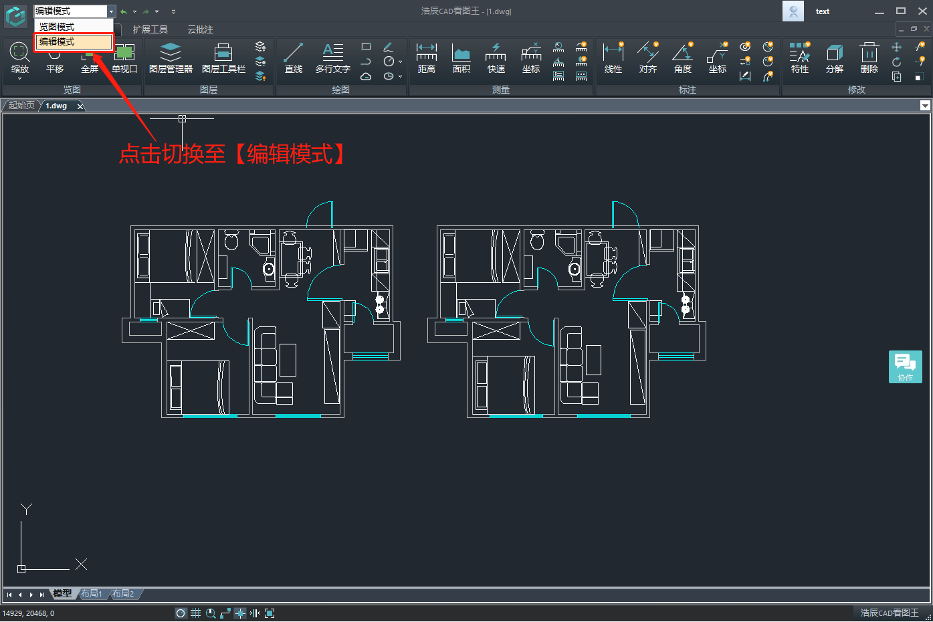Screen dimensions: 933x622
Task: Select the 直线 line drawing tool
Action: 294,58
